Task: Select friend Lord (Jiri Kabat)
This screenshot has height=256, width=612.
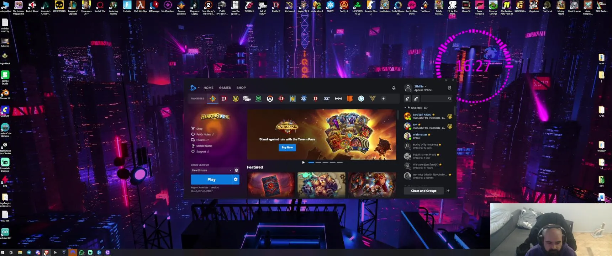Action: click(428, 116)
